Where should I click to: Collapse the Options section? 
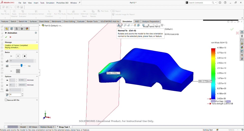coord(37,76)
